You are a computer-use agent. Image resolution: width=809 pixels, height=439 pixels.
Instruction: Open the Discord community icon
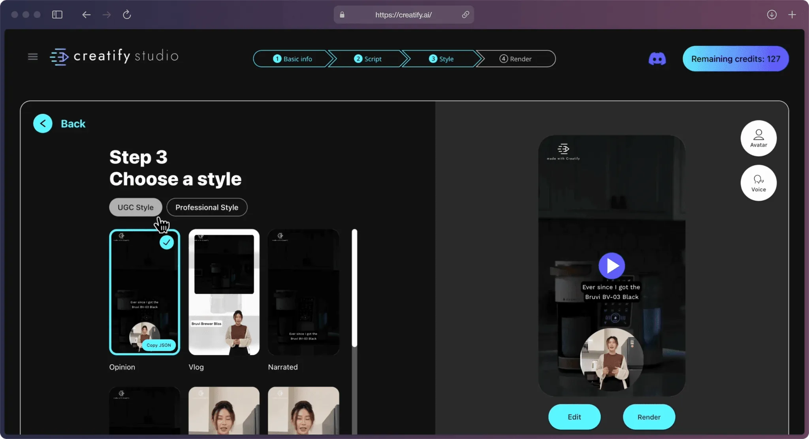click(x=657, y=59)
